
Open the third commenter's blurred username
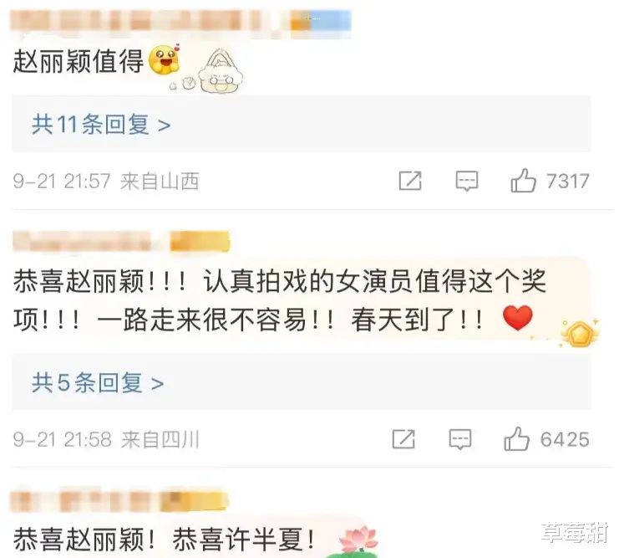119,500
